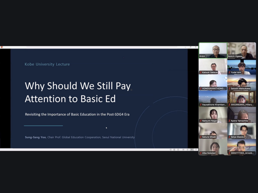
Task: Click the 'Kobe University Lecture' heading text
Action: pos(47,64)
